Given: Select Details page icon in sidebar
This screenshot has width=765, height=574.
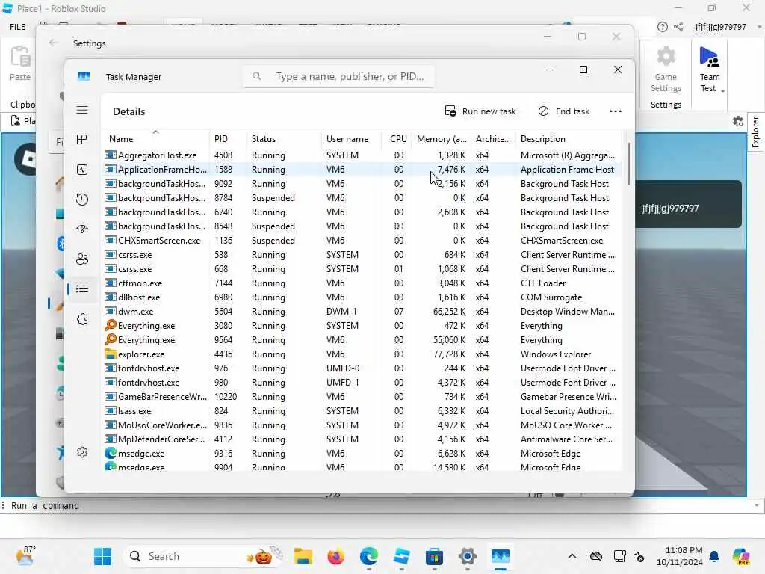Looking at the screenshot, I should [82, 289].
